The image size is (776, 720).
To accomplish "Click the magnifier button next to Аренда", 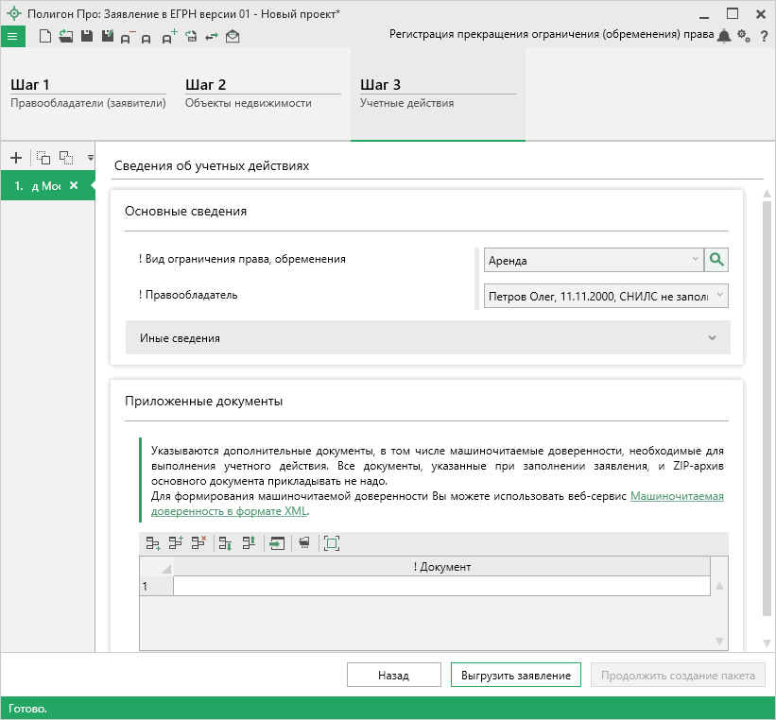I will coord(717,260).
